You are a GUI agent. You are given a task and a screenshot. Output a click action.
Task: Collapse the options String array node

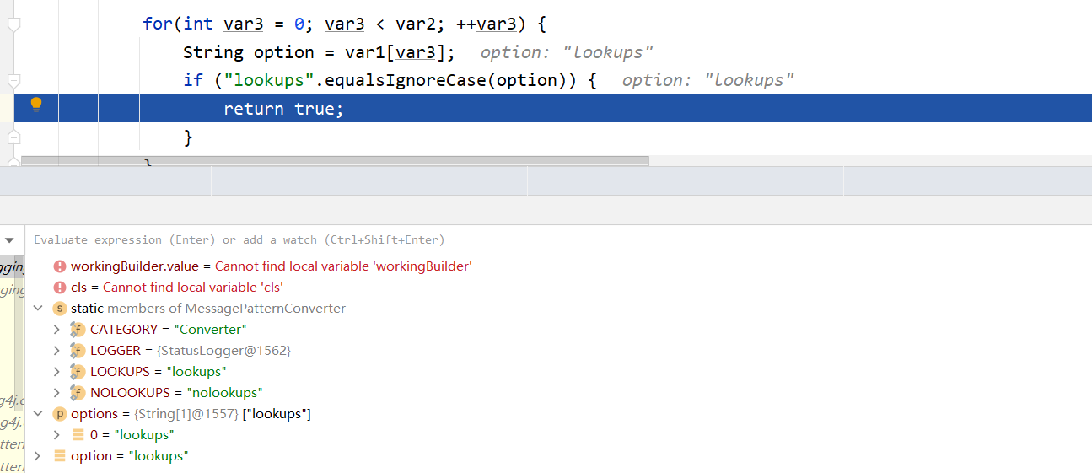click(x=37, y=414)
